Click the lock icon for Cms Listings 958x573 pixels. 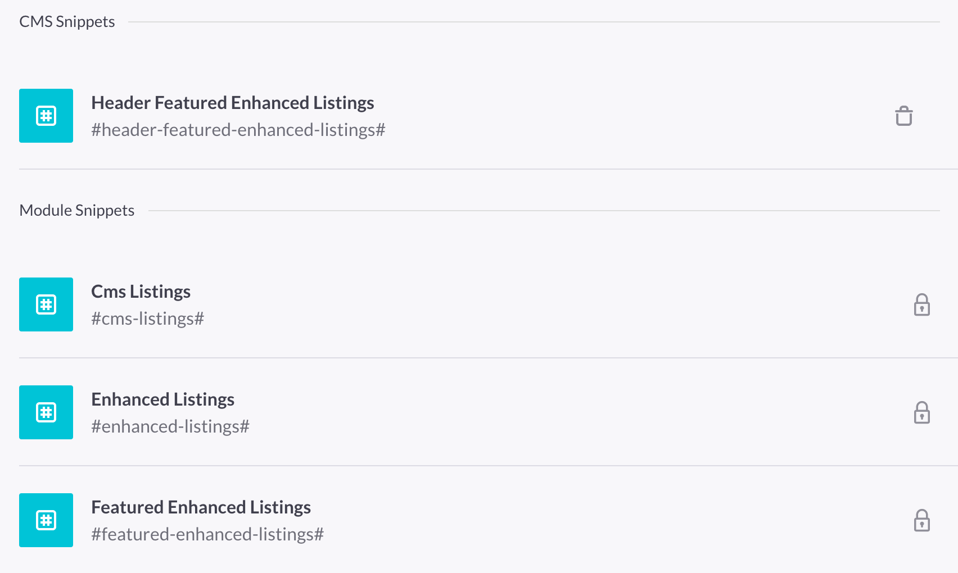coord(921,305)
